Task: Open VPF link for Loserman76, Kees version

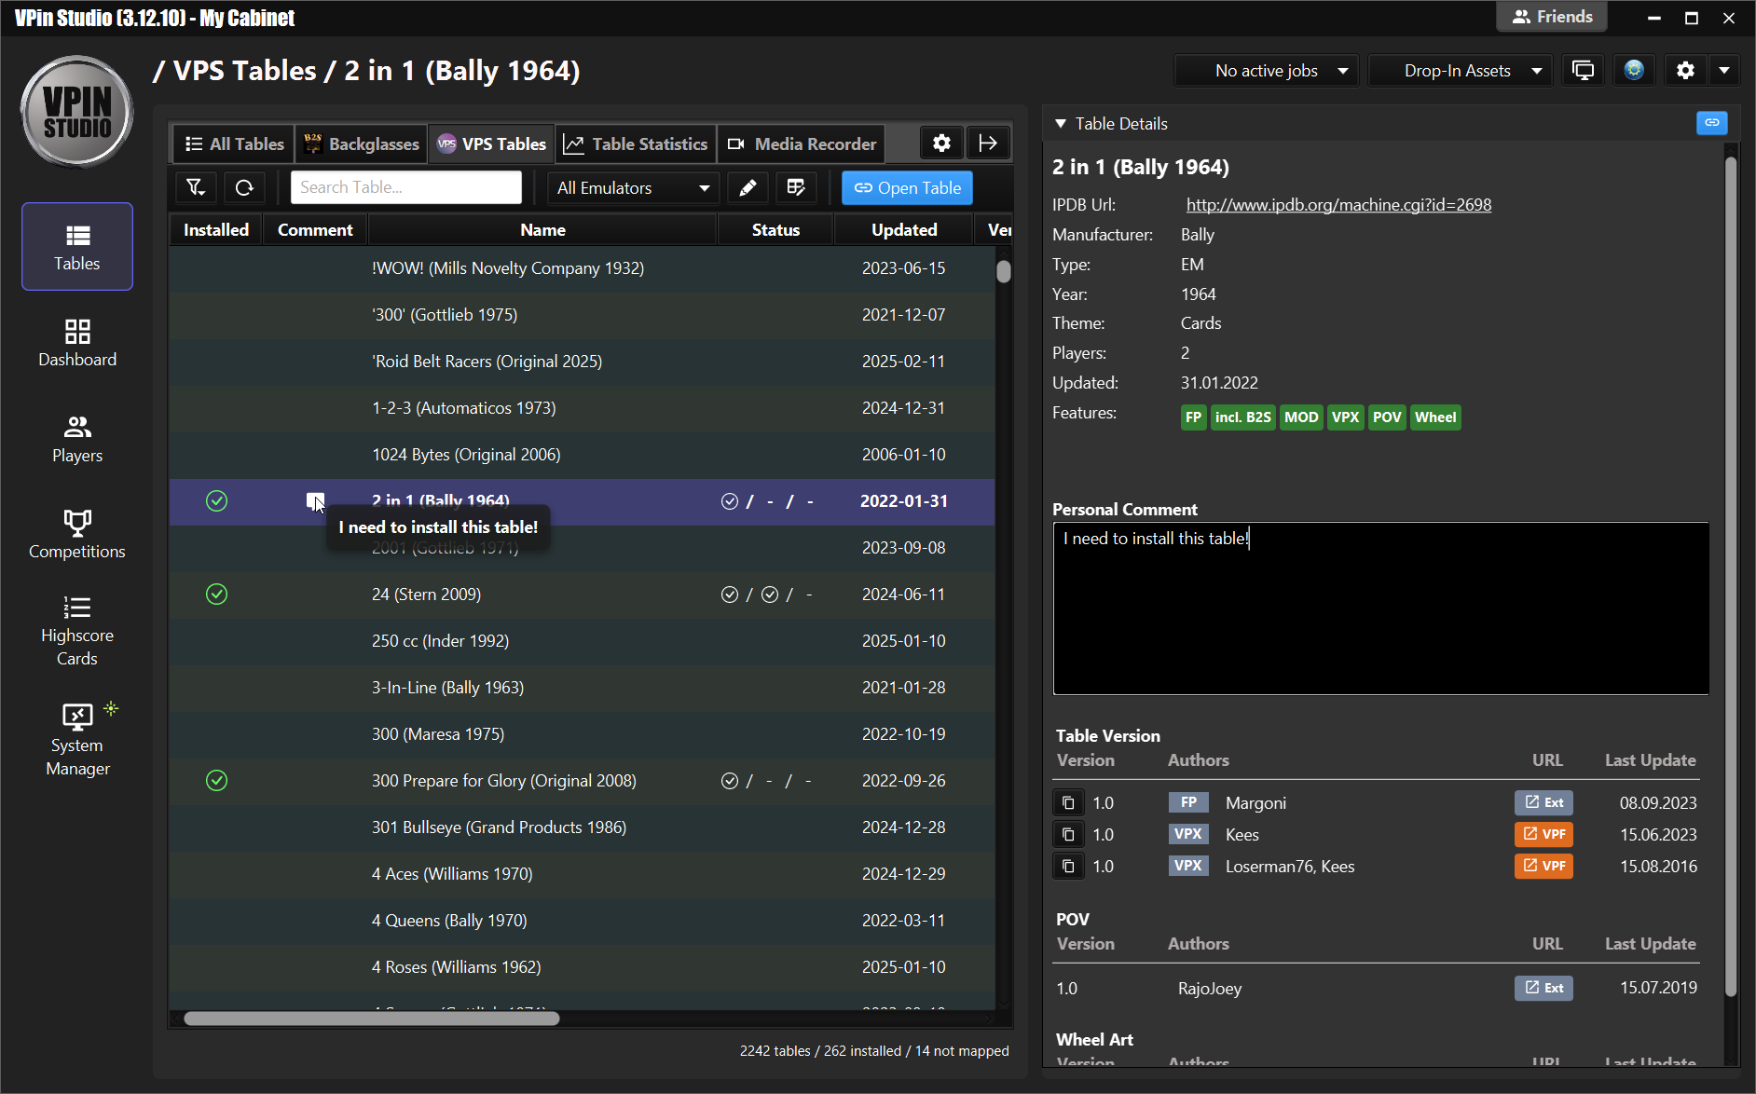Action: coord(1543,866)
